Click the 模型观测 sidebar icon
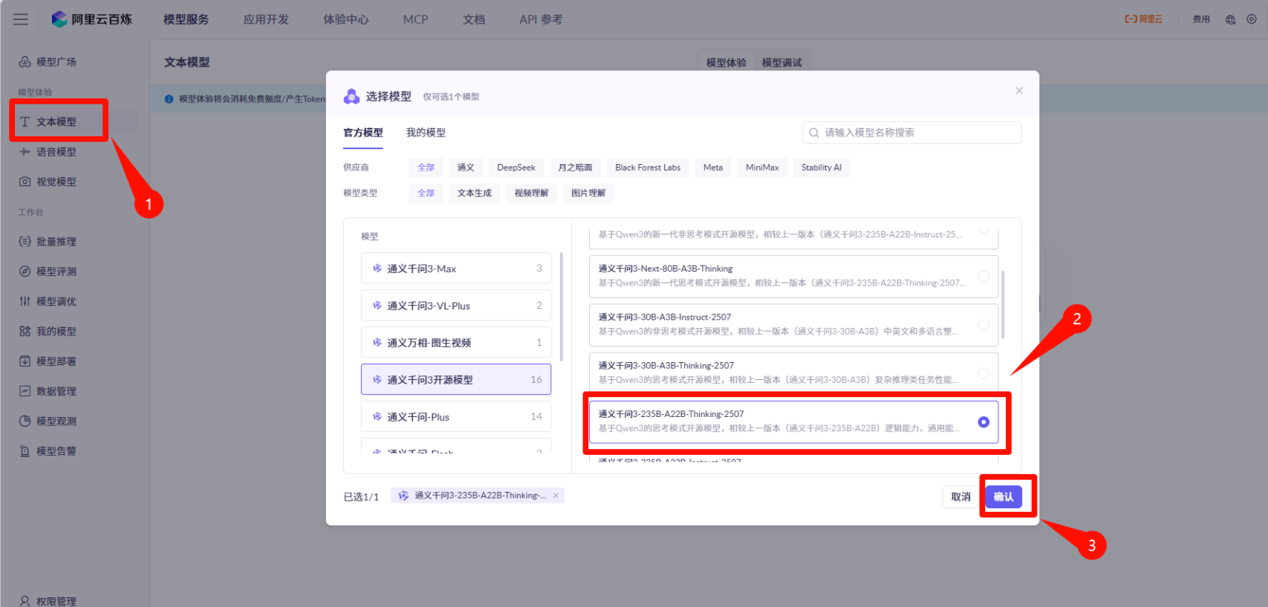1268x607 pixels. 25,421
